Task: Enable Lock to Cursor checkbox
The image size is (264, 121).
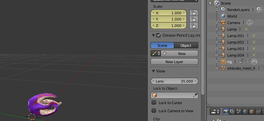Action: tap(154, 102)
